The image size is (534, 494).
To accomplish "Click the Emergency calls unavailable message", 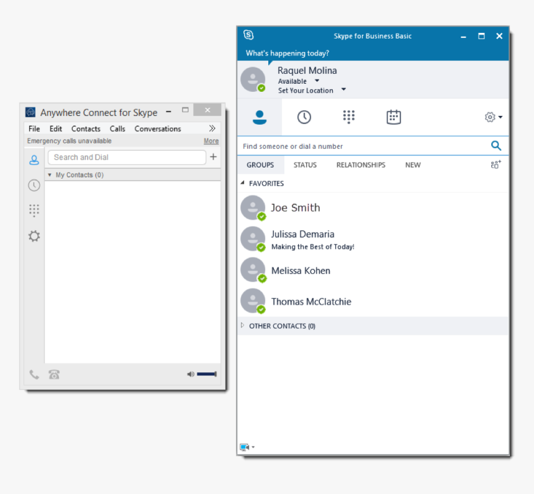I will 69,141.
